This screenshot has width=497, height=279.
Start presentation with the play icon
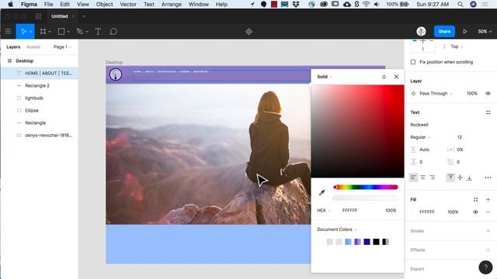(x=465, y=31)
